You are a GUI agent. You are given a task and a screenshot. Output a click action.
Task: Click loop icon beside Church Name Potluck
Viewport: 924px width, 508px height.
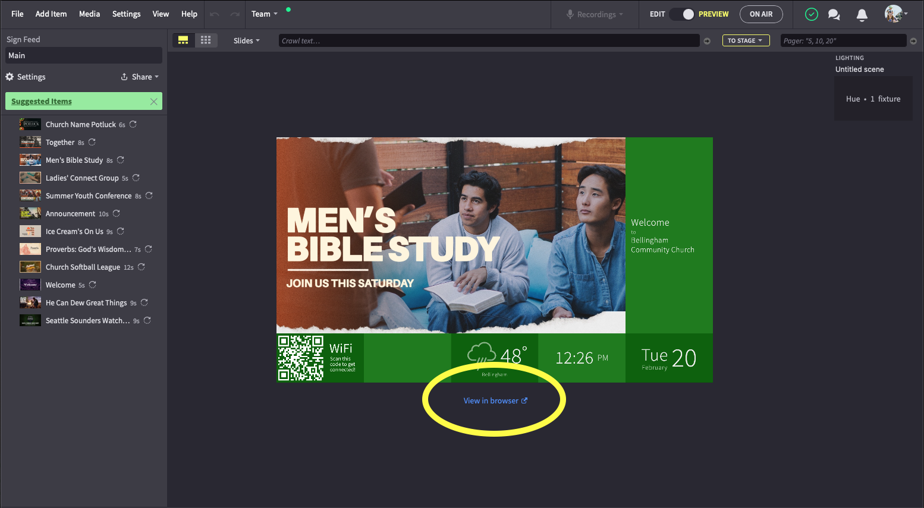(133, 124)
